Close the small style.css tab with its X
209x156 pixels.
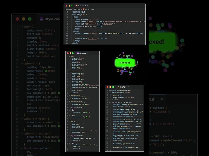tap(88, 53)
